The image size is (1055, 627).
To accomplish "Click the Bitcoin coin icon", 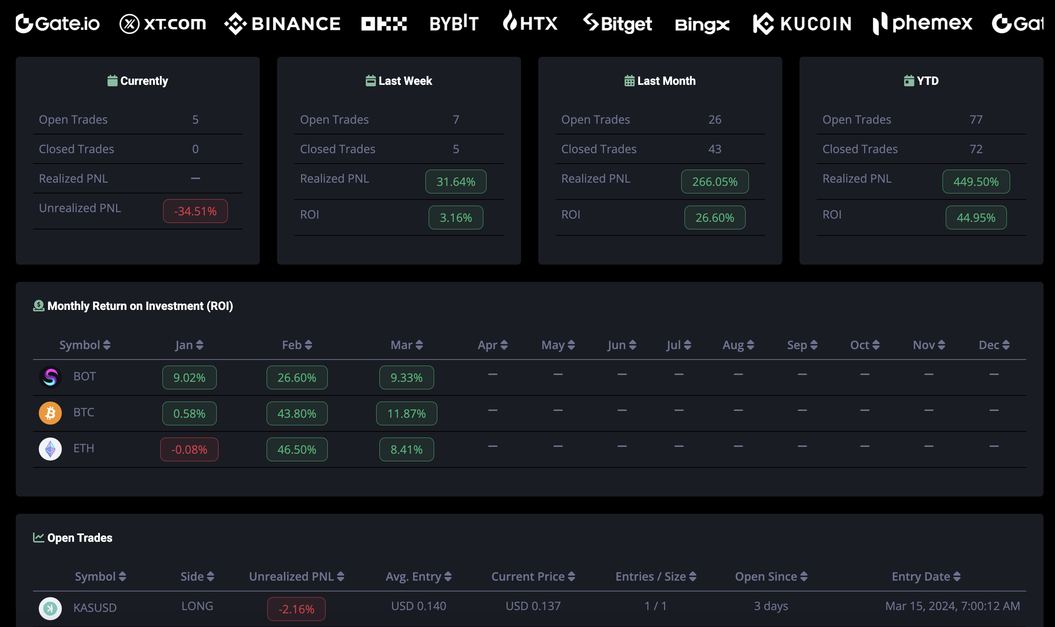I will click(x=50, y=413).
